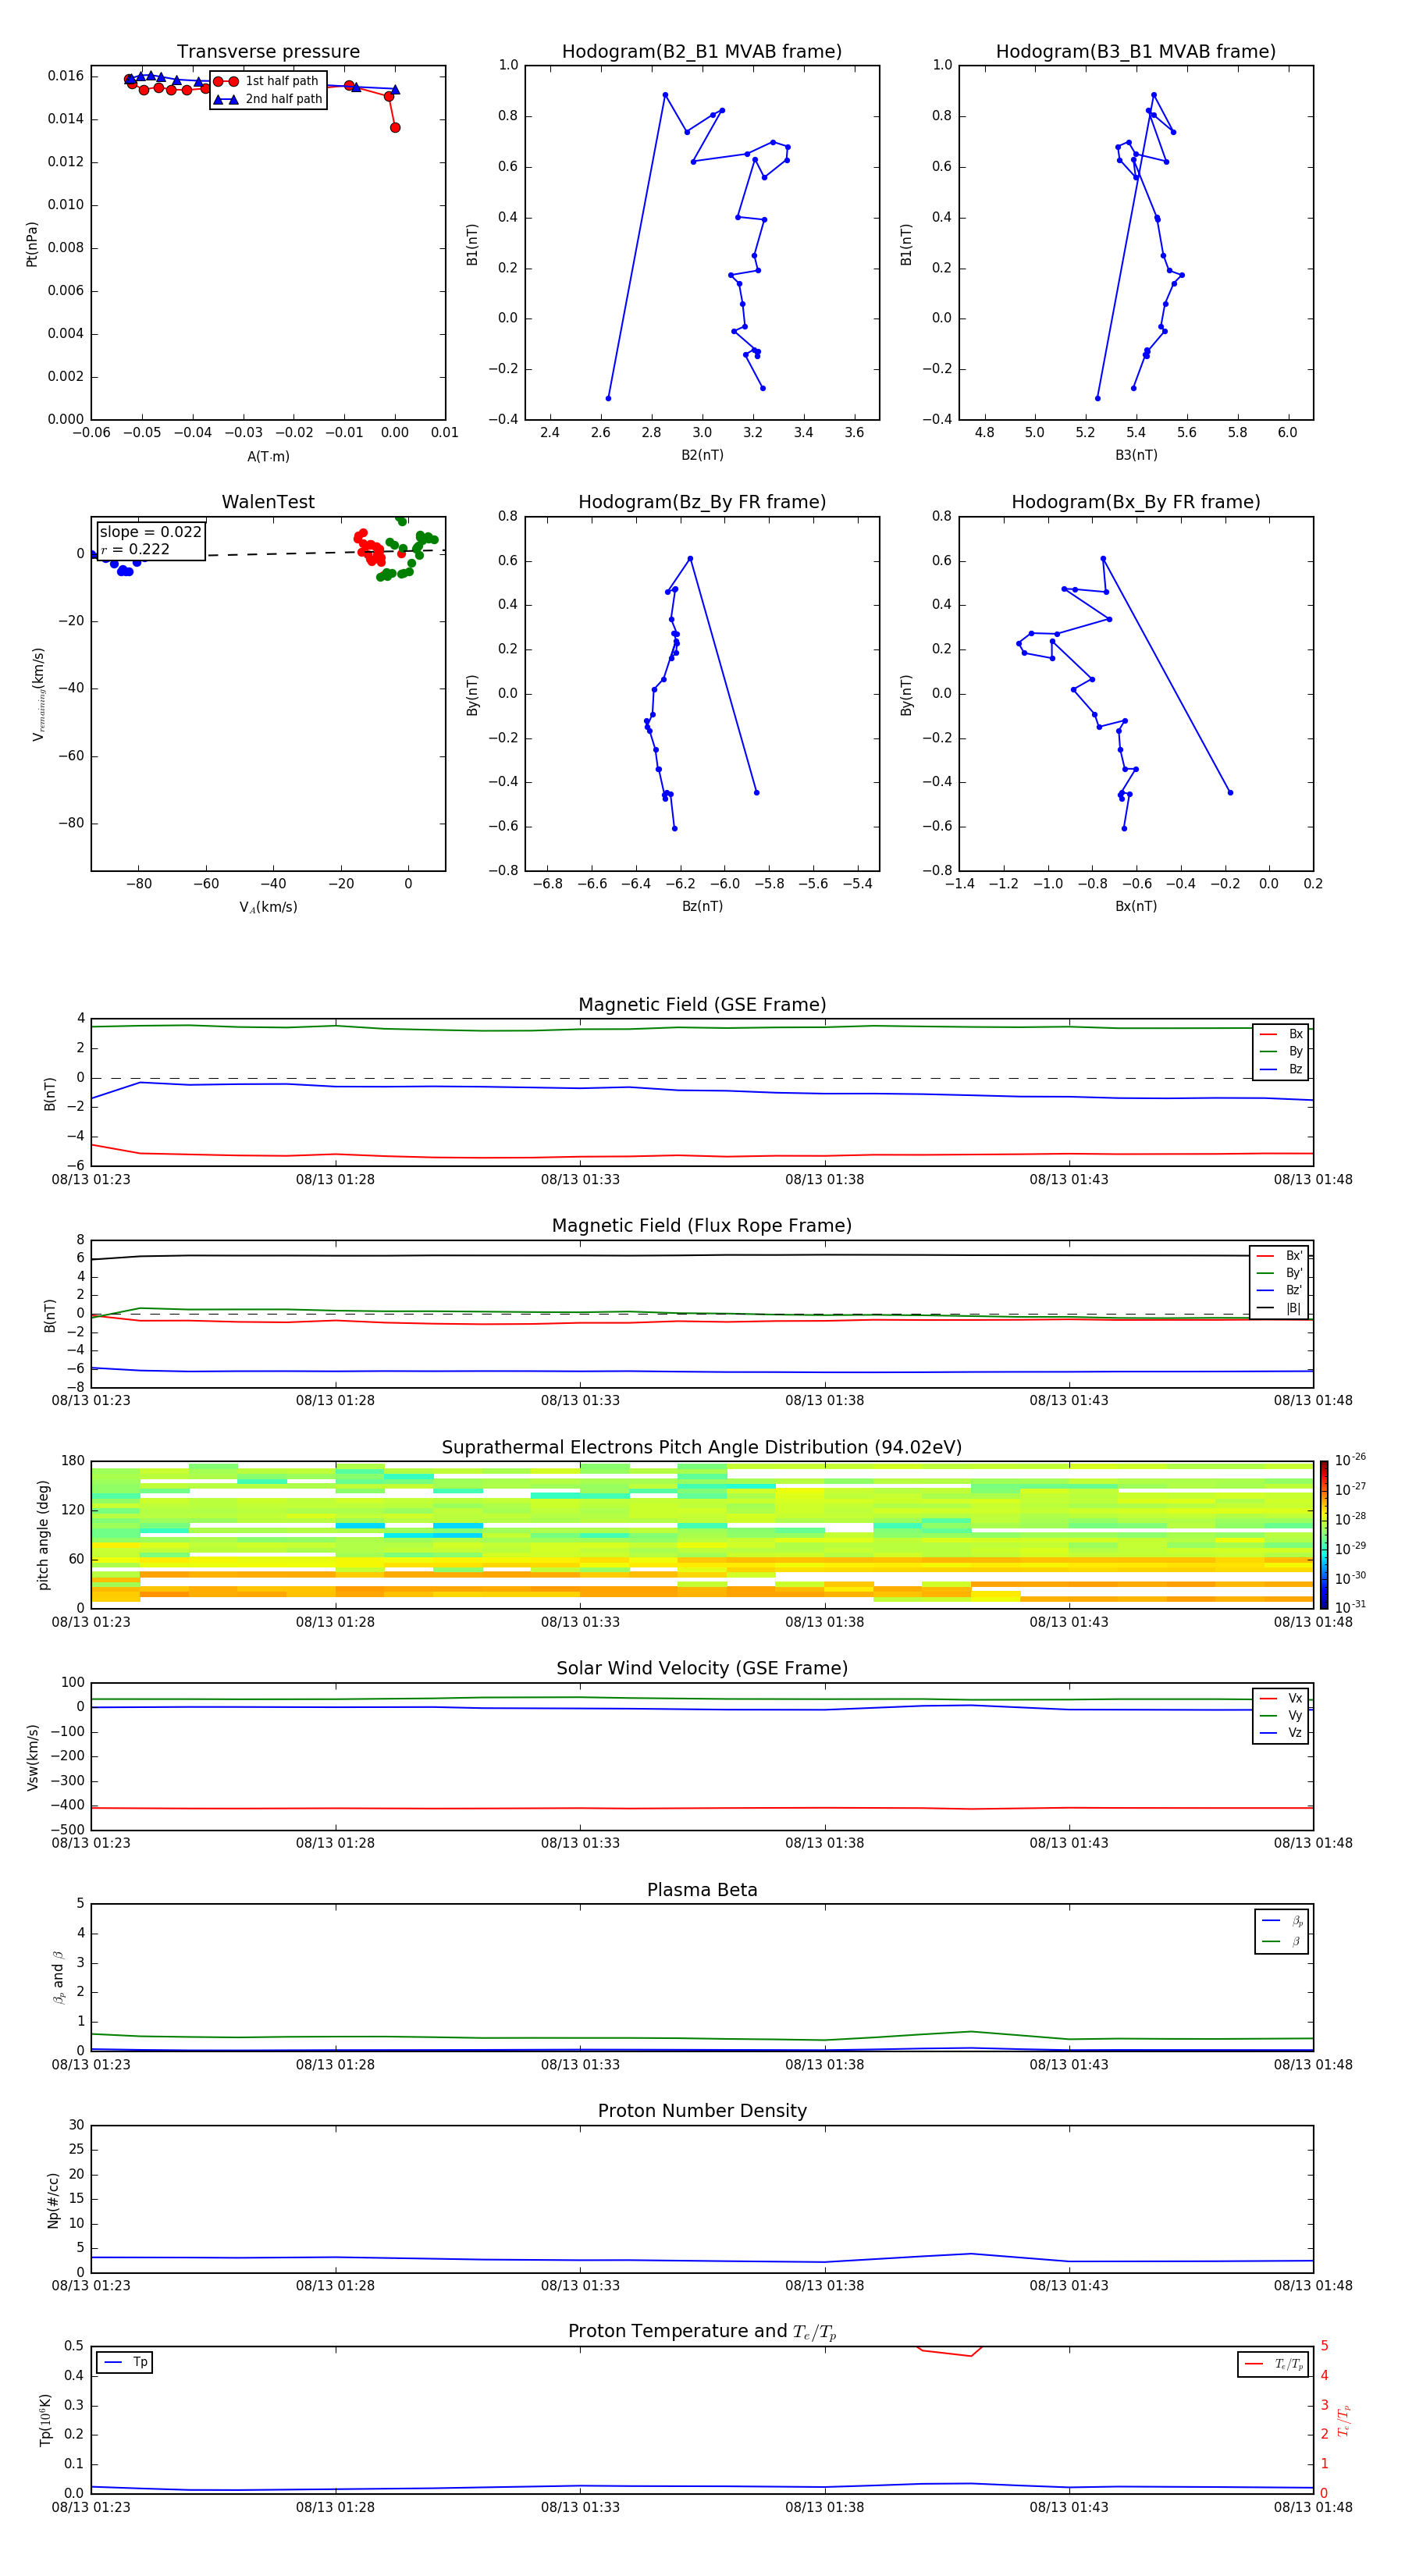Click the bottom-left outlier point in B2_B1 hodogram

[608, 398]
